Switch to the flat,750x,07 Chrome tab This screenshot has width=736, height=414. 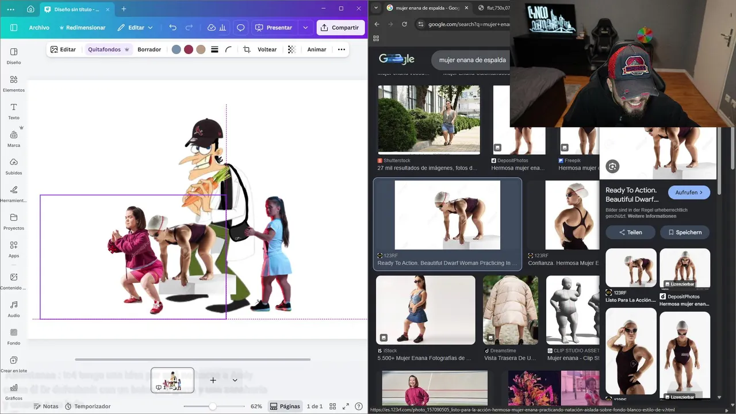(x=494, y=8)
